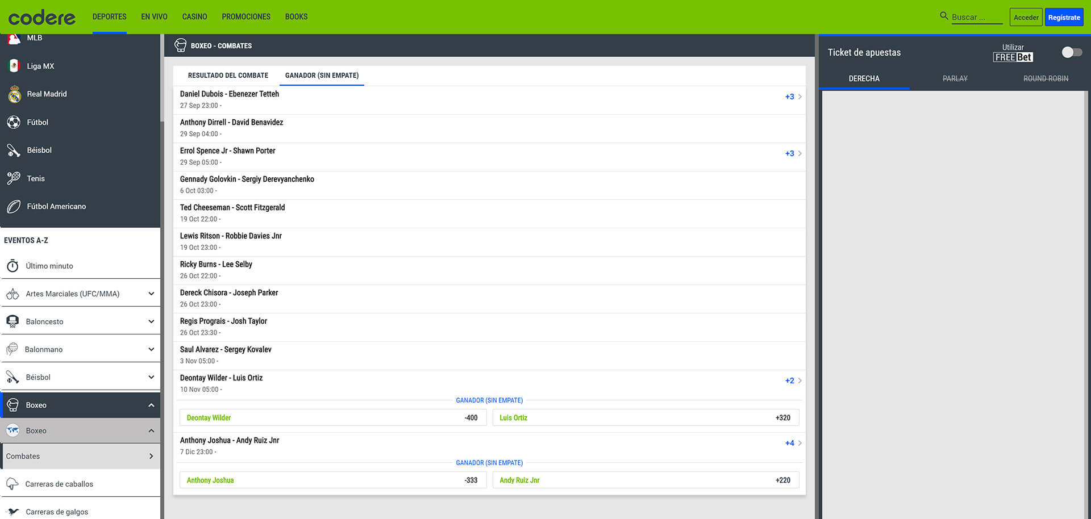Bet on Deontay Wilder at -400

click(x=333, y=417)
